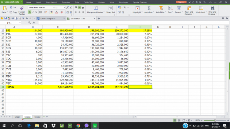230x129 pixels.
Task: Click the AutoSum sigma icon
Action: [149, 8]
